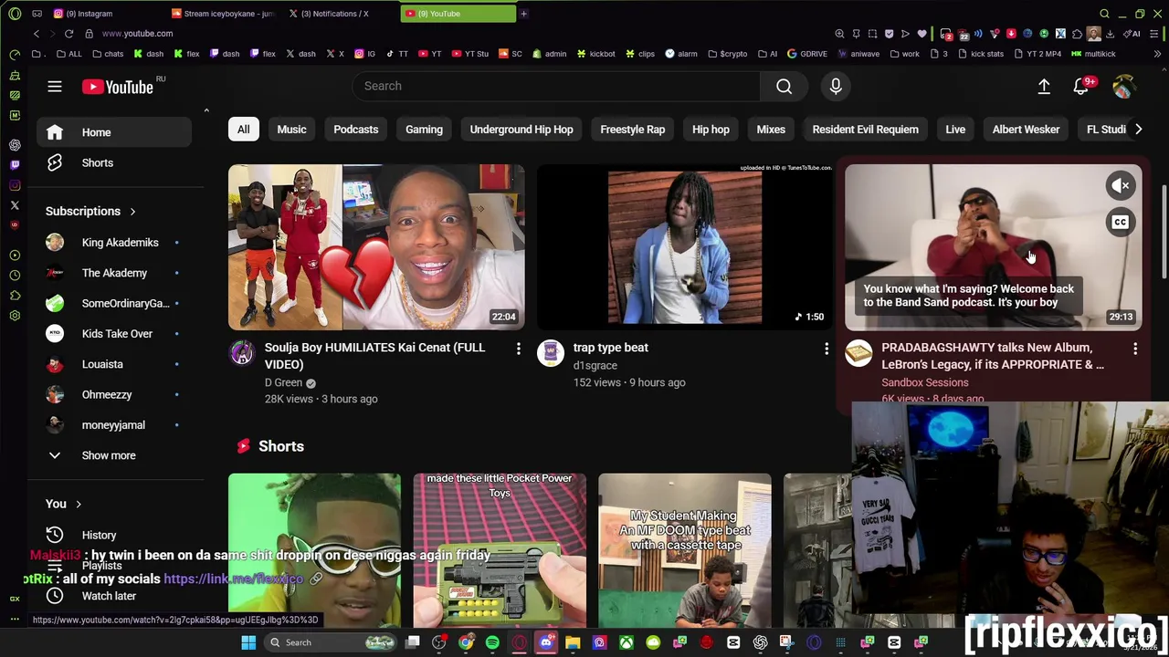1169x657 pixels.
Task: Open options for trap type beat video
Action: pos(827,349)
